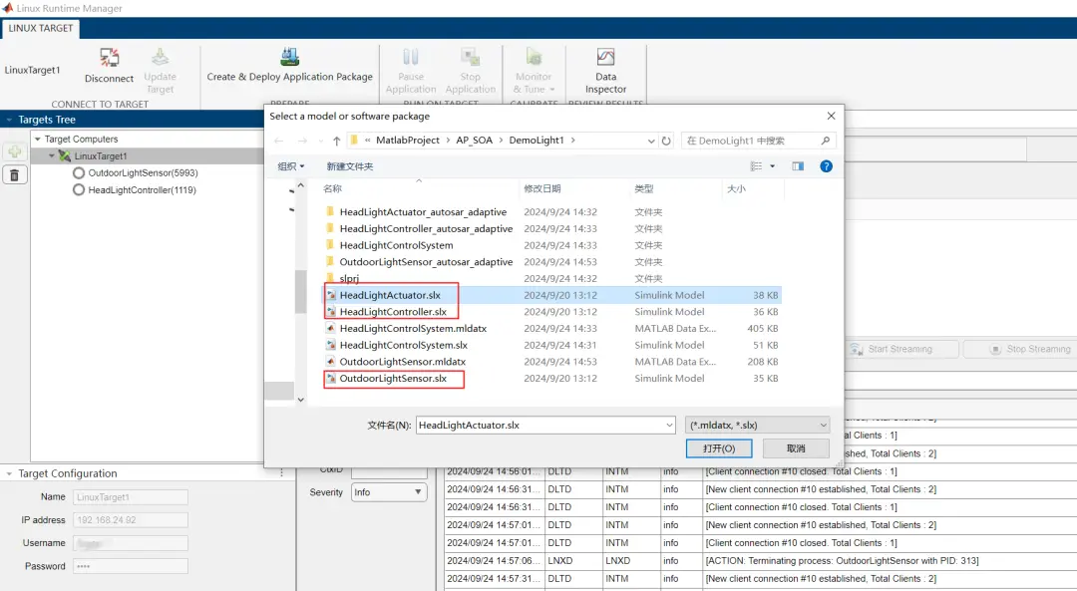Collapse the Target Computers tree node
Image resolution: width=1077 pixels, height=591 pixels.
[x=38, y=139]
